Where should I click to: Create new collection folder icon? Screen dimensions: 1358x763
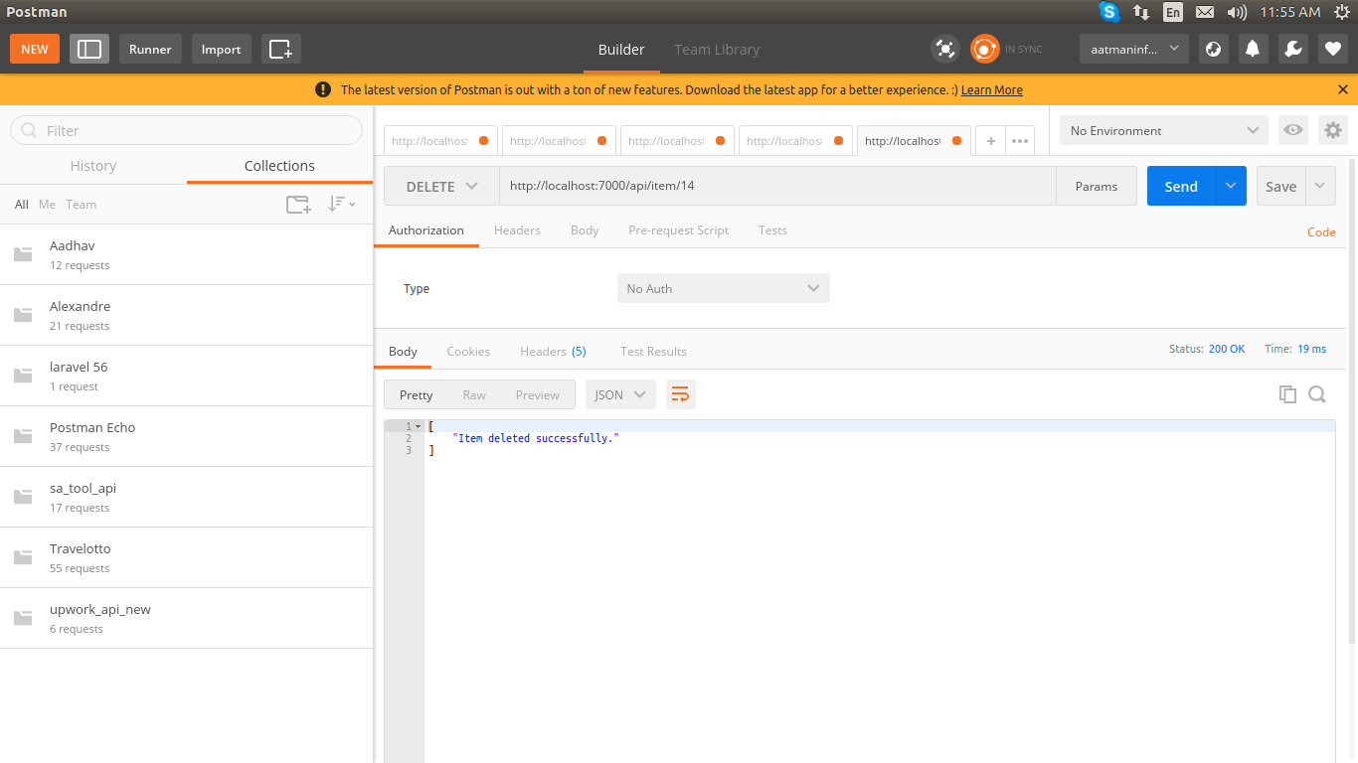click(x=298, y=205)
